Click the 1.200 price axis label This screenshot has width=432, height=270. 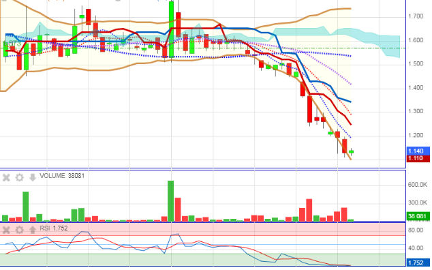point(416,135)
